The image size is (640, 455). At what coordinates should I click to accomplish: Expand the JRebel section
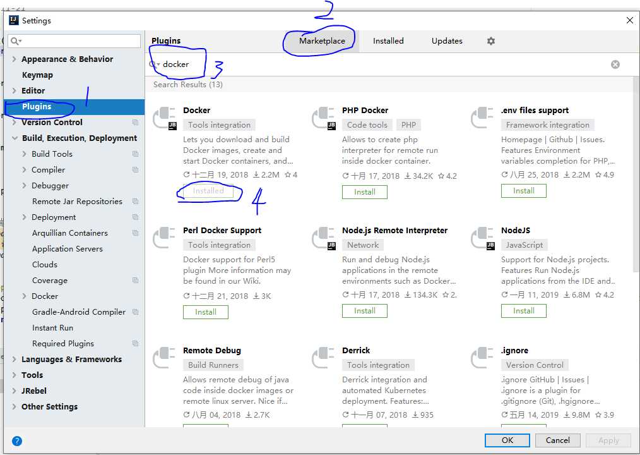point(15,391)
